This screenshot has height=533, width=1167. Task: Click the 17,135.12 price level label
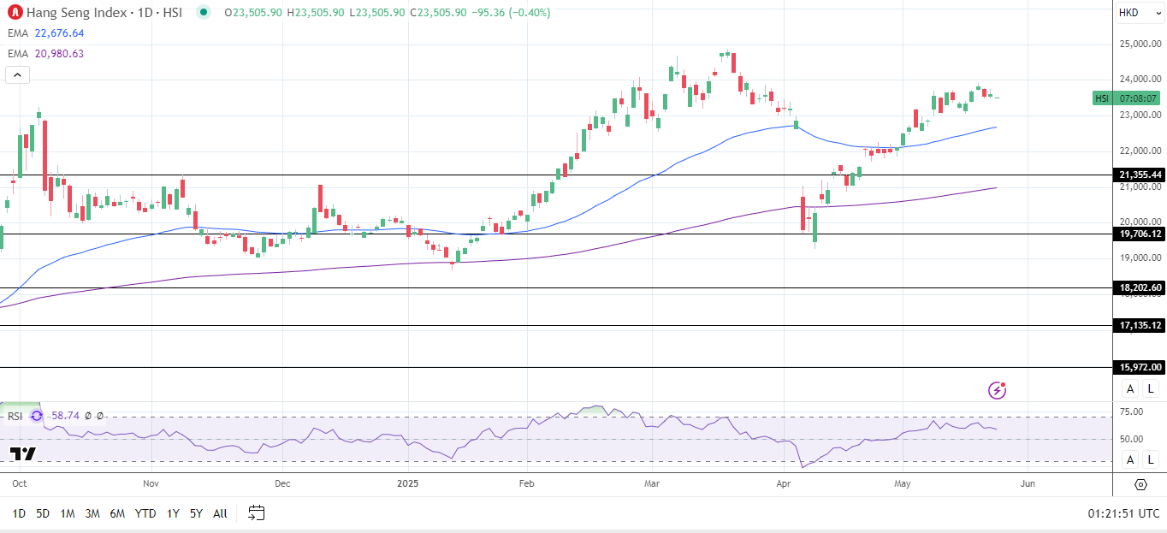tap(1140, 326)
